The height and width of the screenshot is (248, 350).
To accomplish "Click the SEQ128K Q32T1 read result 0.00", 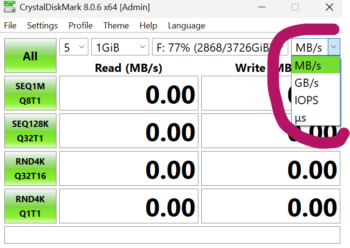I will click(129, 131).
